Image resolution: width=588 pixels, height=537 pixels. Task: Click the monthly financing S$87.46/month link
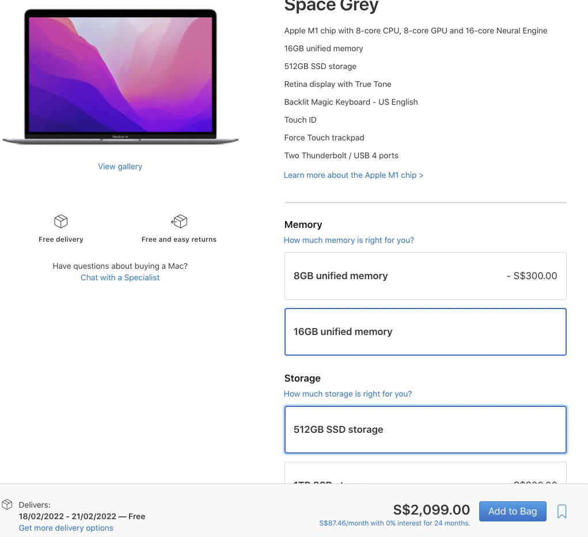point(394,523)
